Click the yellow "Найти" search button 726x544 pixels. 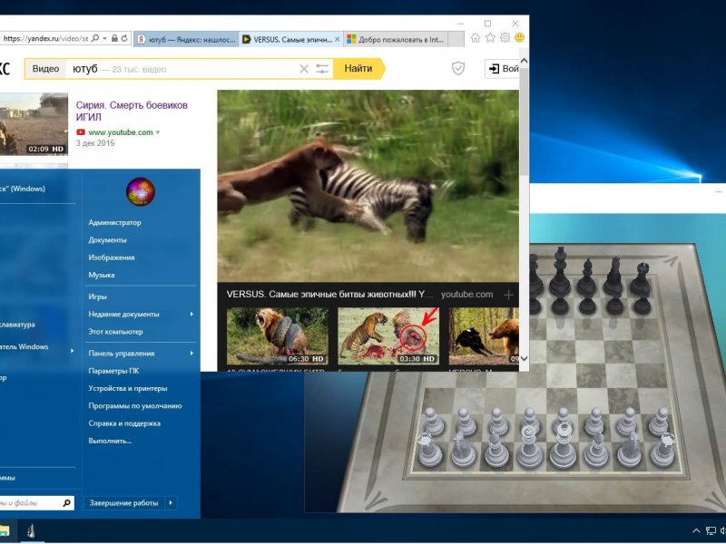(358, 69)
